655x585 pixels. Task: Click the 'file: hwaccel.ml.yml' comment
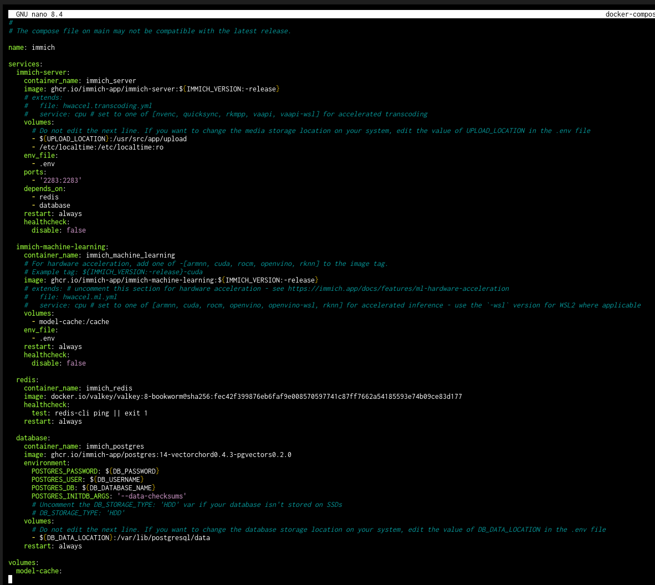point(70,297)
